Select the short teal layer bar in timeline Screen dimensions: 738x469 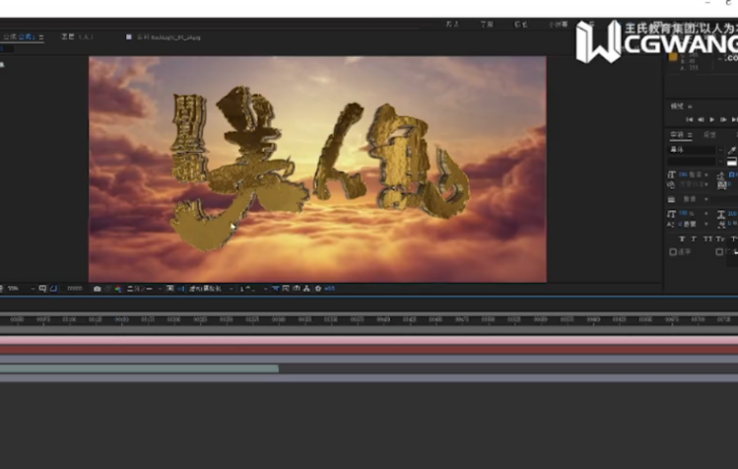[139, 368]
